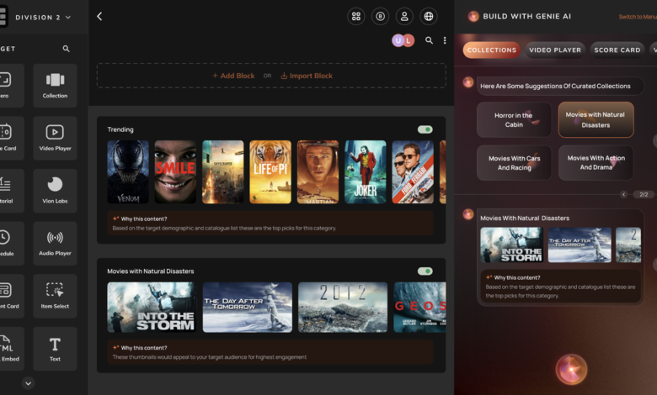657x395 pixels.
Task: Toggle Movies with Natural Disasters switch
Action: tap(425, 271)
